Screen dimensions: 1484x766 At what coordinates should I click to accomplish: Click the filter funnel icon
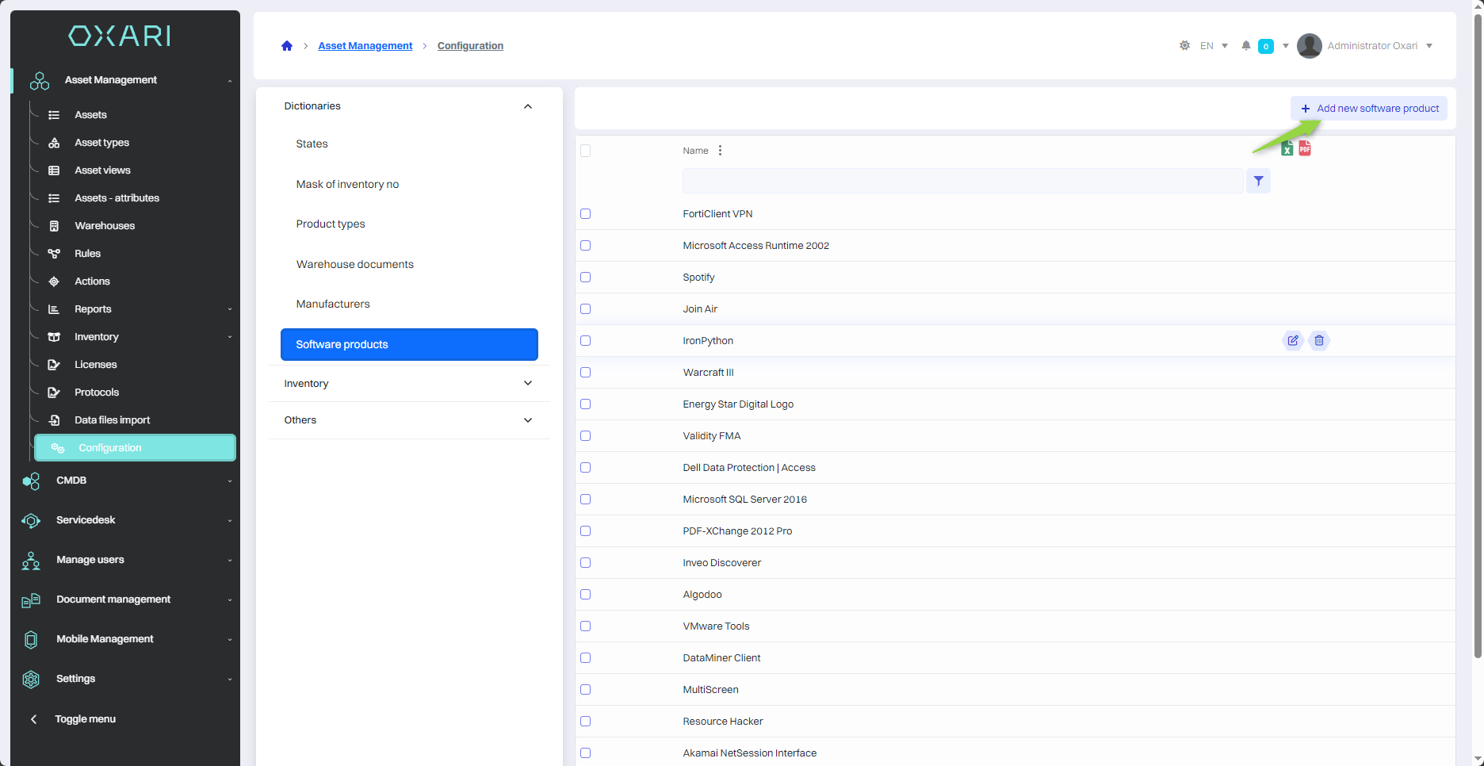click(1258, 181)
